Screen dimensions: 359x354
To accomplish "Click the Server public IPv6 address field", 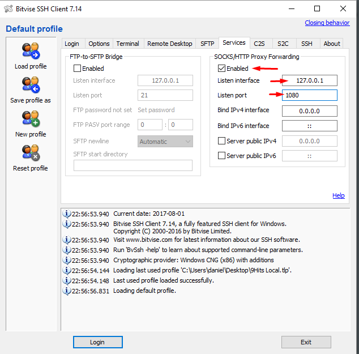I will (310, 156).
